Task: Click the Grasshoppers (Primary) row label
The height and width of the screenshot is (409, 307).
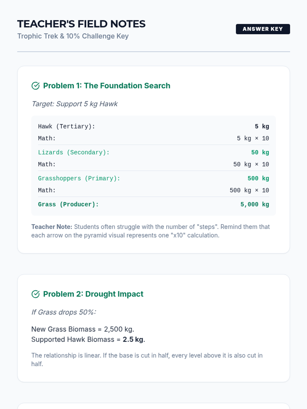Action: pos(79,179)
